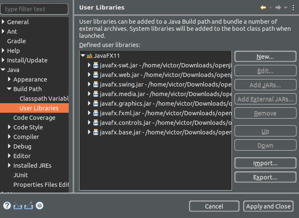
Task: Select Classpath Variables preference page
Action: [44, 99]
